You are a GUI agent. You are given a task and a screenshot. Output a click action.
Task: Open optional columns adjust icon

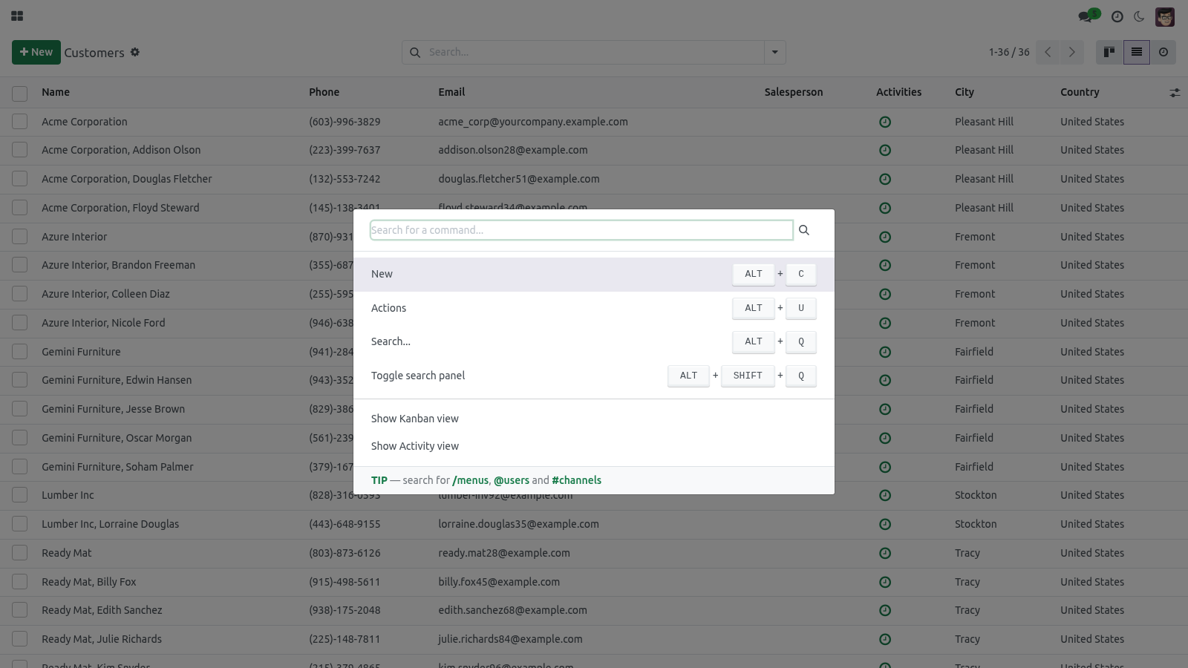point(1175,93)
